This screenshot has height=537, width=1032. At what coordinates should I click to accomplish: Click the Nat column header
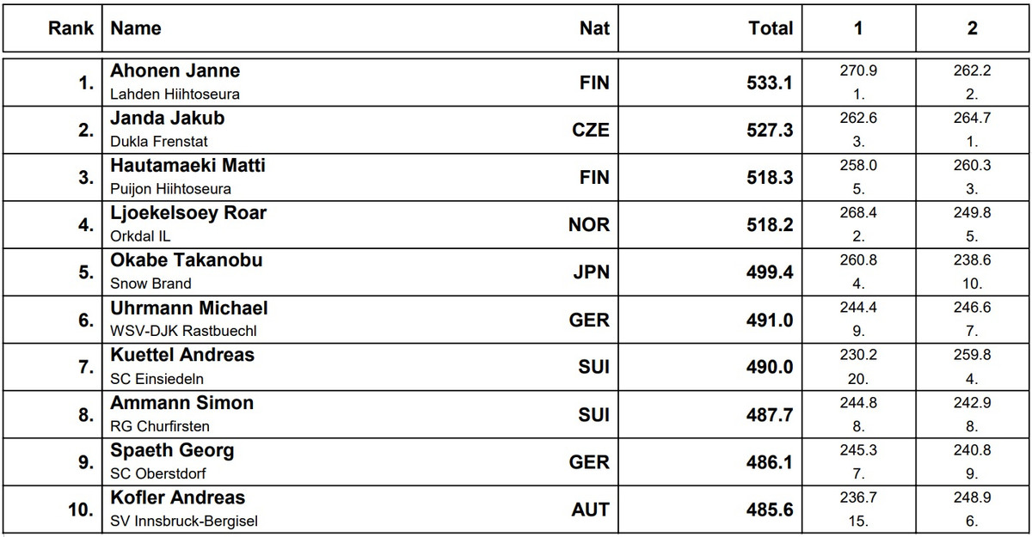pyautogui.click(x=594, y=28)
